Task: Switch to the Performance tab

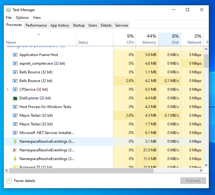Action: [x=36, y=25]
